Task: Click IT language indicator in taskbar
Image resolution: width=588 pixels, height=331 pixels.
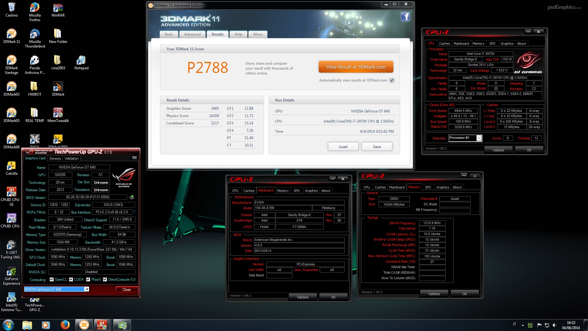Action: click(x=514, y=324)
